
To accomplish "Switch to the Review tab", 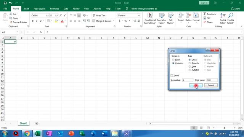I will tap(76, 9).
